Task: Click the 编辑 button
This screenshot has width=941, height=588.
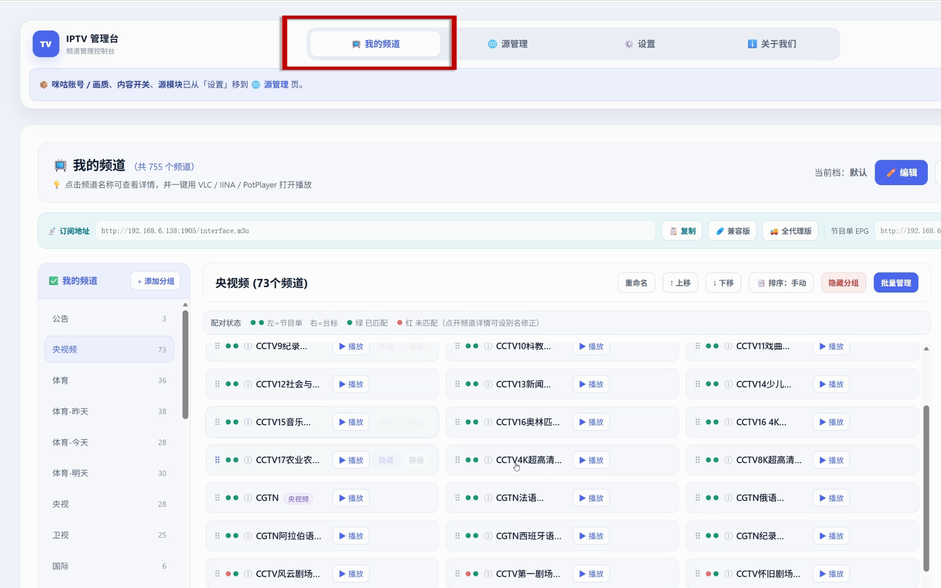Action: pyautogui.click(x=901, y=172)
